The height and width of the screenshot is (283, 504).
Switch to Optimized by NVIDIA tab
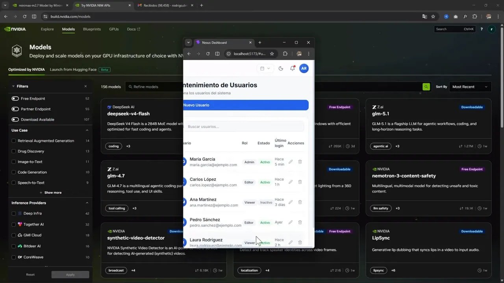(x=26, y=70)
